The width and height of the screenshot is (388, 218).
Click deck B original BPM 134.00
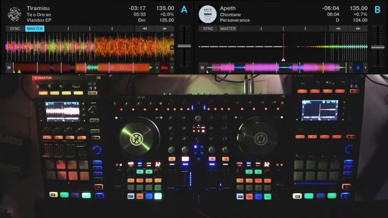point(360,20)
